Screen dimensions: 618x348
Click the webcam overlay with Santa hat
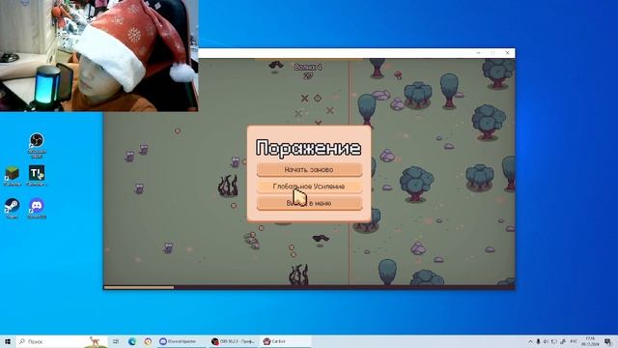click(x=98, y=56)
